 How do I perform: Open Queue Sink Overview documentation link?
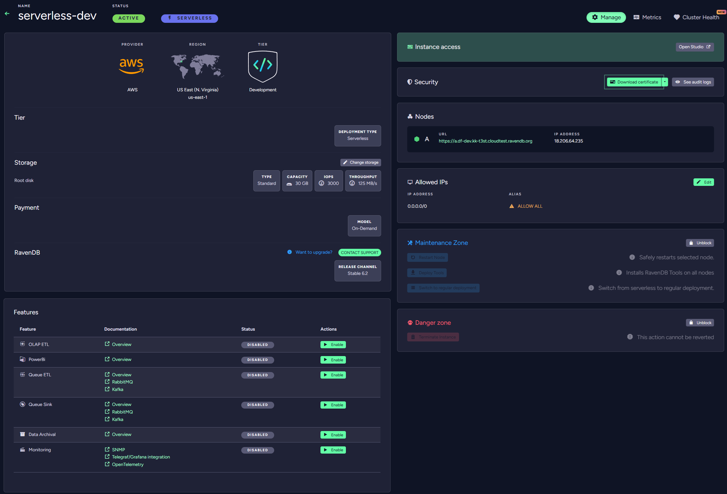[118, 404]
